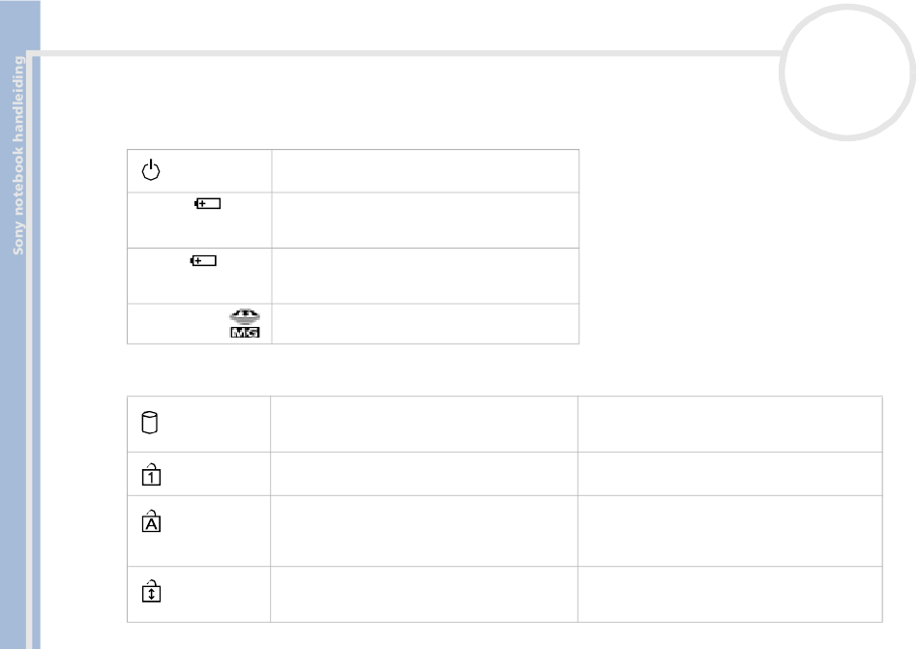
Task: Click the Memory Stick MG icon
Action: point(245,323)
